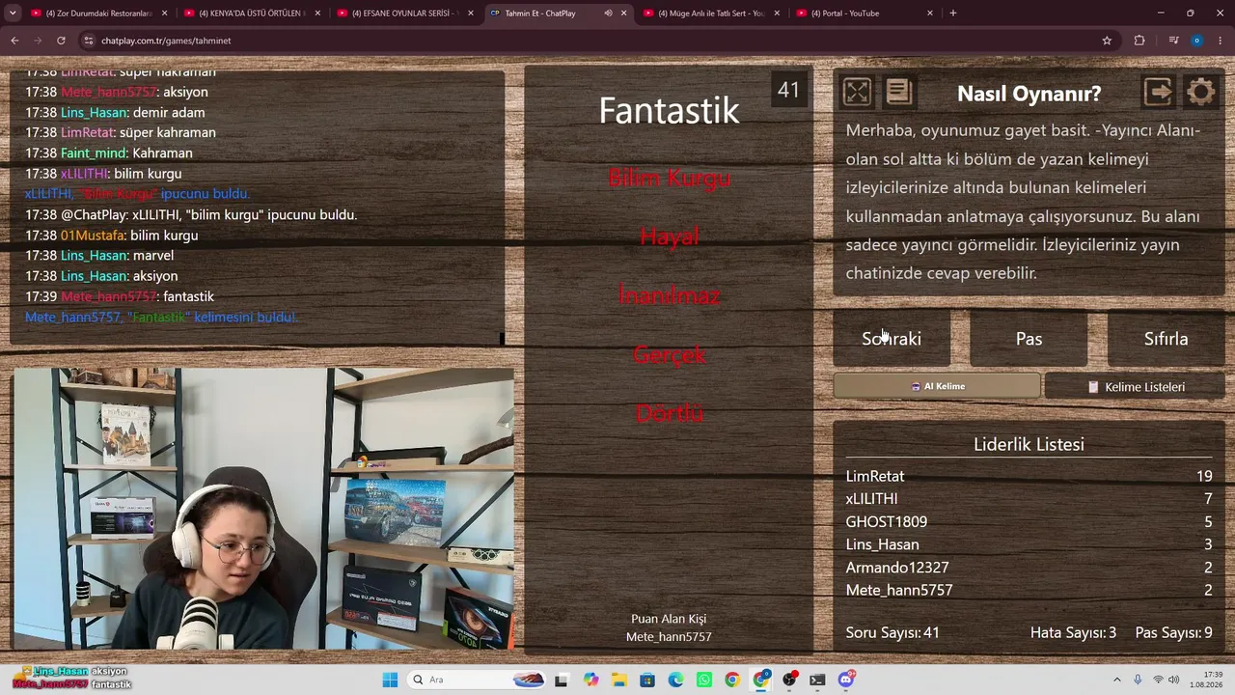Open the notes/rules page icon
The image size is (1235, 695).
(898, 92)
